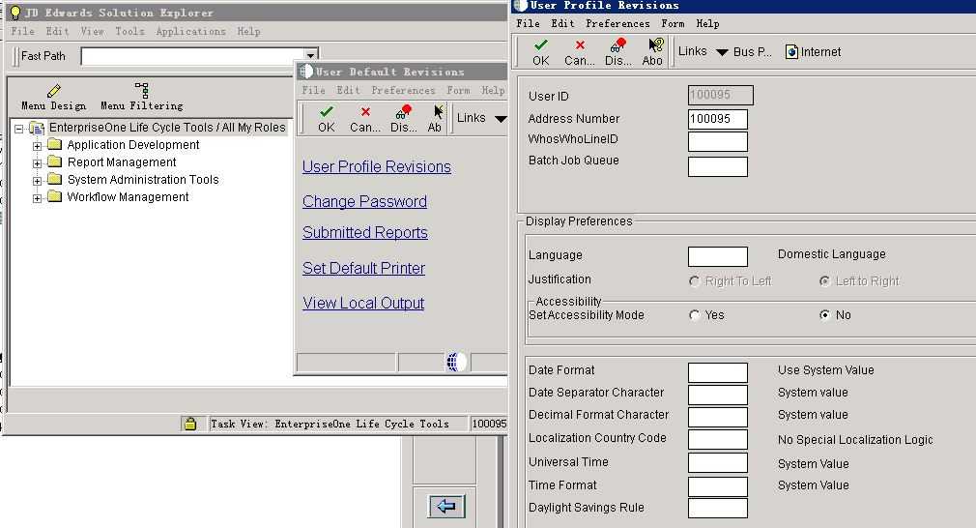Open Tools menu in Solution Explorer

[129, 31]
